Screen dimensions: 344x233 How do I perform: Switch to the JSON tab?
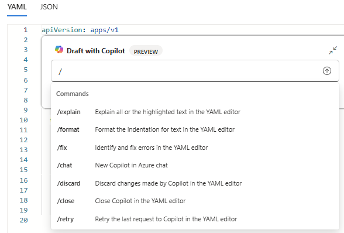pyautogui.click(x=49, y=7)
